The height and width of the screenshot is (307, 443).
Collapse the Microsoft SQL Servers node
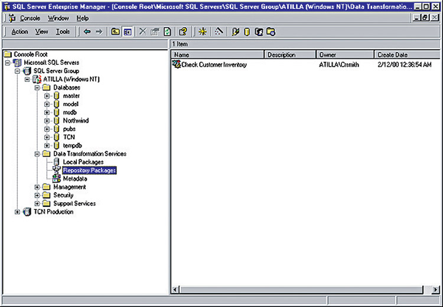tap(8, 62)
